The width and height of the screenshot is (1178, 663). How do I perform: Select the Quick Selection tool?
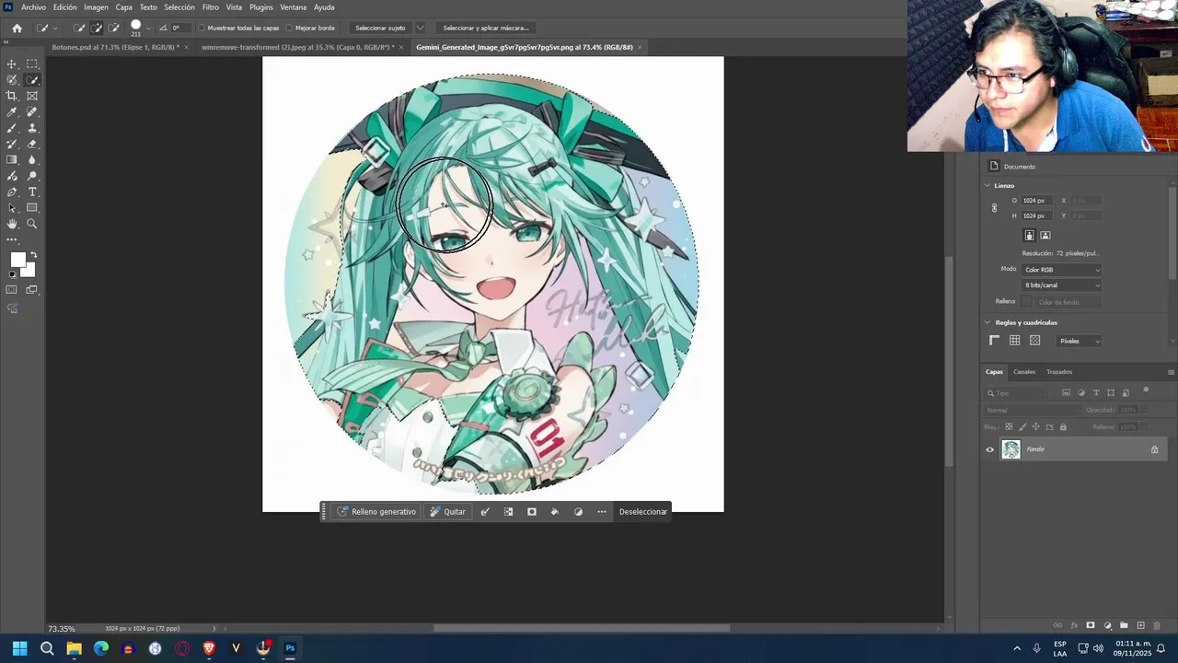(x=32, y=80)
